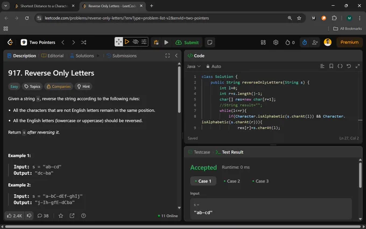Click the orange play outline icon
Viewport: 366px width, 229px height.
[127, 42]
